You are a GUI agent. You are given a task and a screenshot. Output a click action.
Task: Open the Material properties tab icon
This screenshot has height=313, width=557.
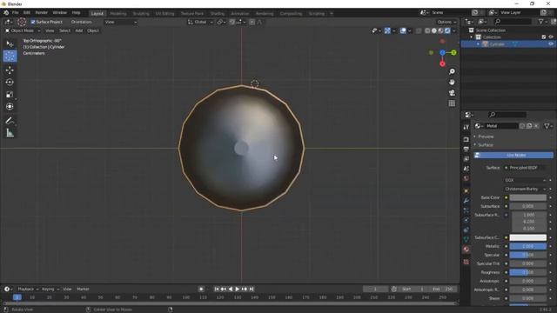466,250
